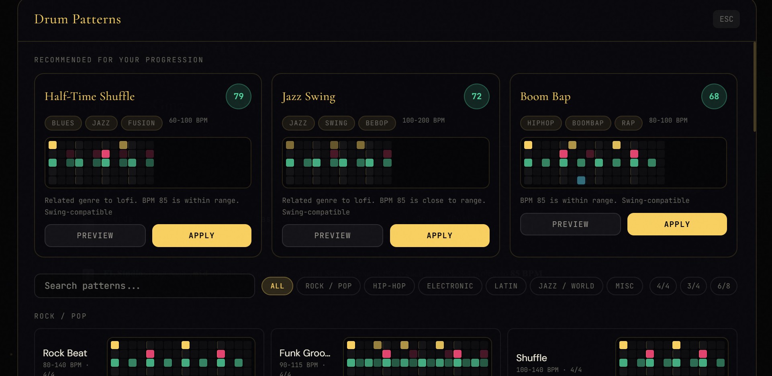Select the ALL filter chip
Screen dimensions: 772x376
click(277, 286)
